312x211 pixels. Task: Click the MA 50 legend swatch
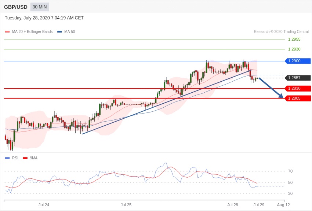click(x=59, y=32)
